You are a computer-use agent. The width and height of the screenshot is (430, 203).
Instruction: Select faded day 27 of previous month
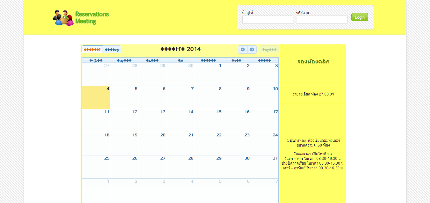[x=96, y=74]
